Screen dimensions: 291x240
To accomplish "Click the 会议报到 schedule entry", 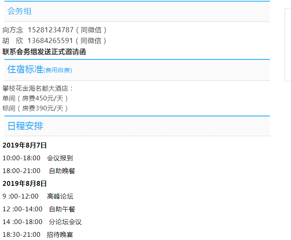I will pos(60,158).
